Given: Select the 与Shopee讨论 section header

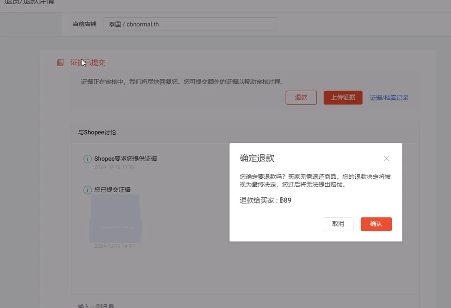Looking at the screenshot, I should coord(97,132).
